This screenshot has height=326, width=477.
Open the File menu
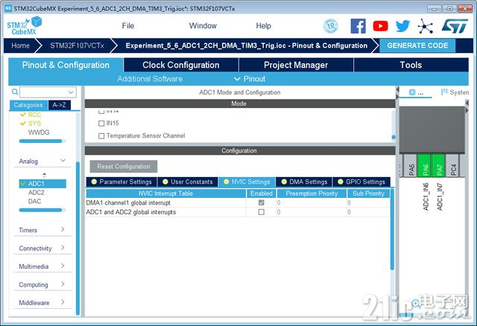128,26
